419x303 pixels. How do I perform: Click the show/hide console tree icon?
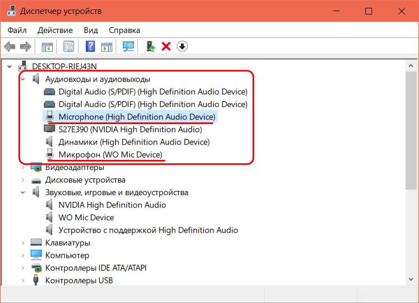pyautogui.click(x=47, y=46)
